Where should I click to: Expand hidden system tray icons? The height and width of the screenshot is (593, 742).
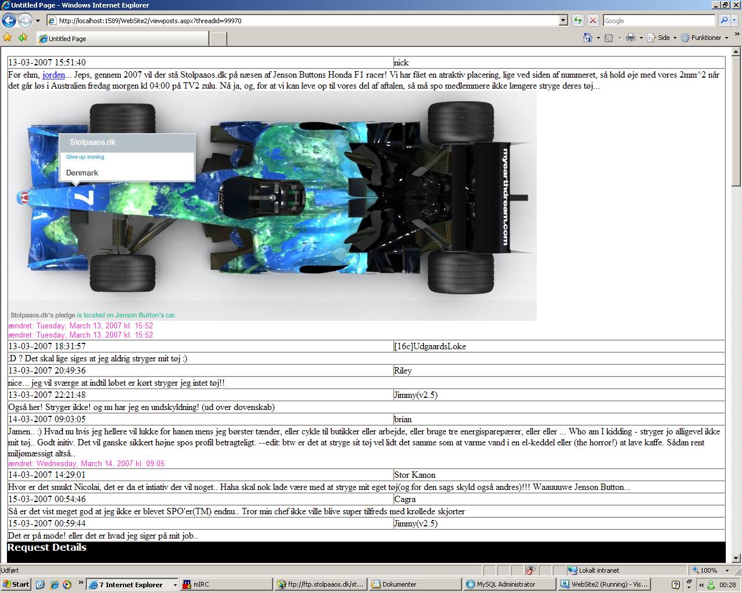701,585
